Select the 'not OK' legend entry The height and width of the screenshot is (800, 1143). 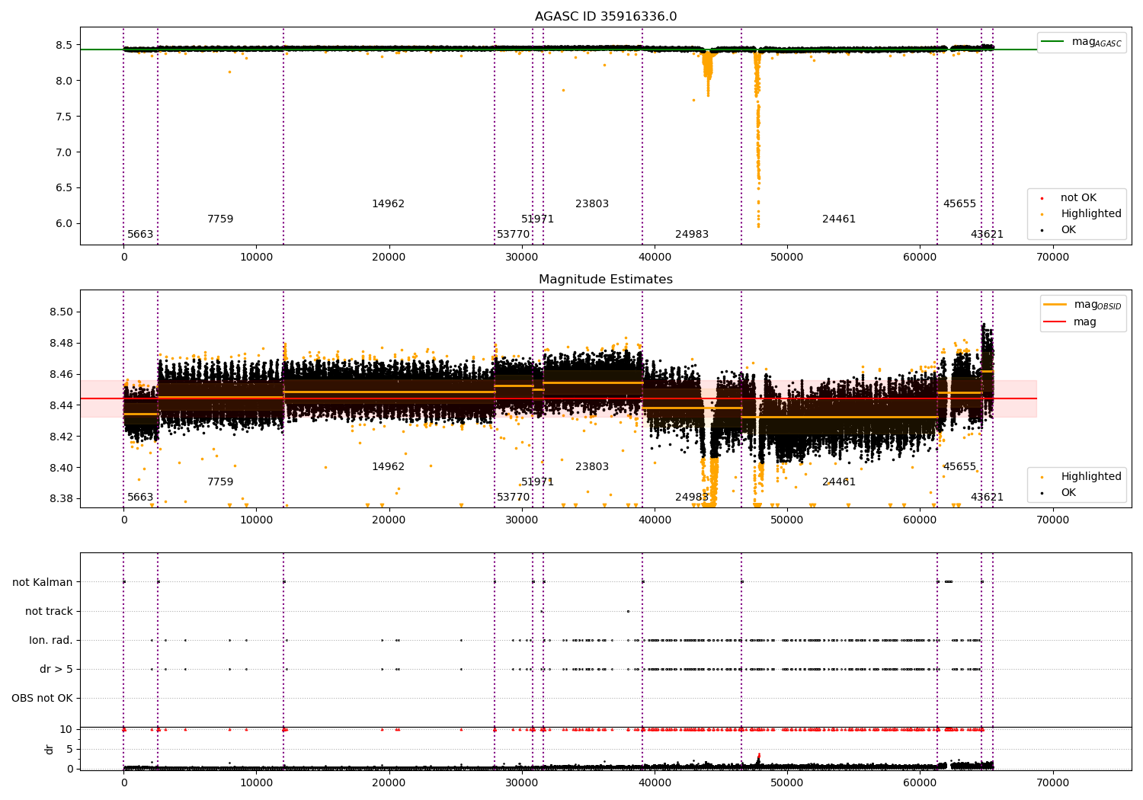pyautogui.click(x=1078, y=198)
